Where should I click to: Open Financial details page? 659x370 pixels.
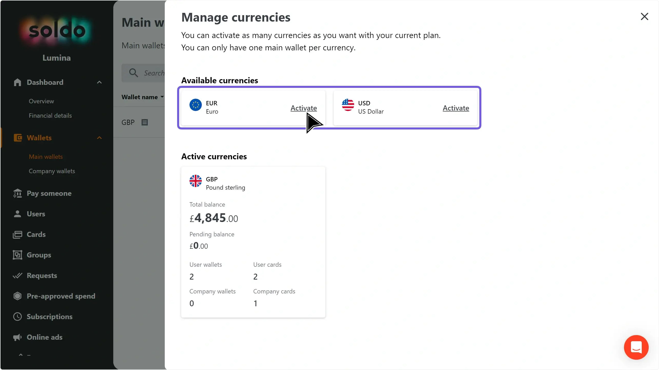point(50,116)
